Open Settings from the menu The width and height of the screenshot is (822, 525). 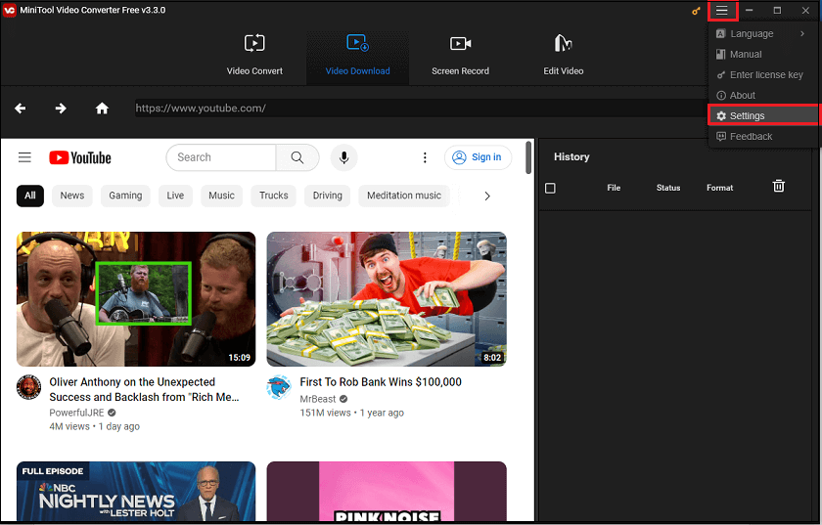[762, 115]
